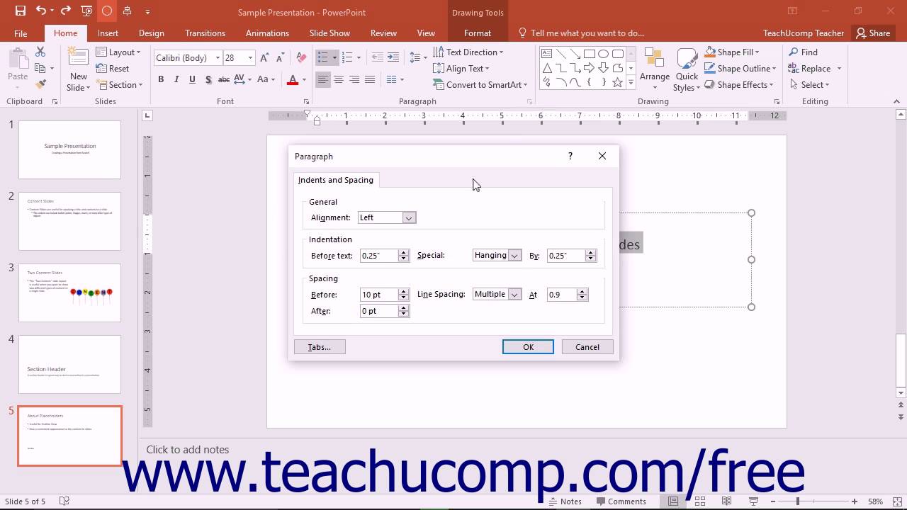Open Tabs... button in Paragraph dialog
Screen dimensions: 907x510
coord(319,347)
